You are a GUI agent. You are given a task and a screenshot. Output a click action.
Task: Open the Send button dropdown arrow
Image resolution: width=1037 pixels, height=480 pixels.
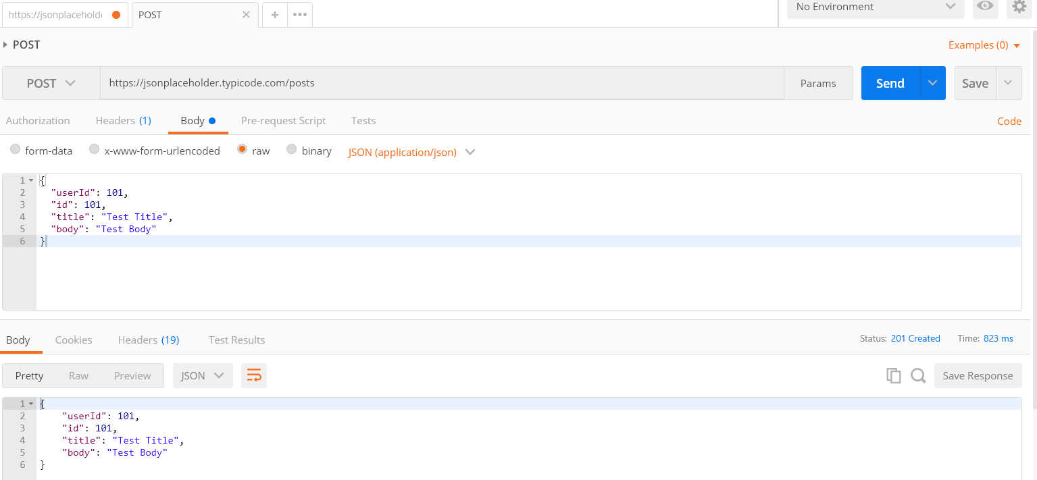click(932, 82)
